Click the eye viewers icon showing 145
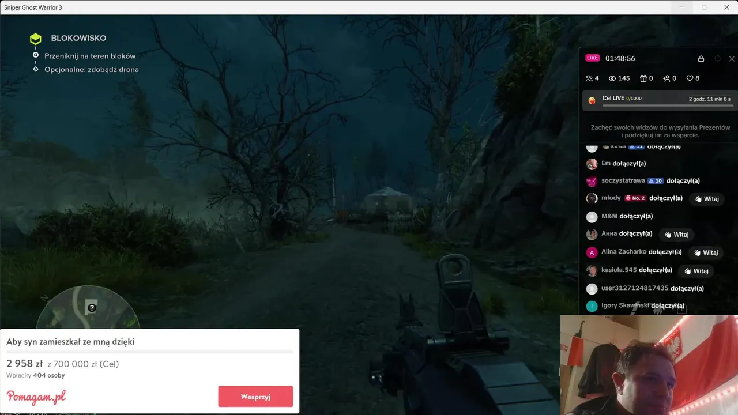This screenshot has height=415, width=738. (612, 78)
